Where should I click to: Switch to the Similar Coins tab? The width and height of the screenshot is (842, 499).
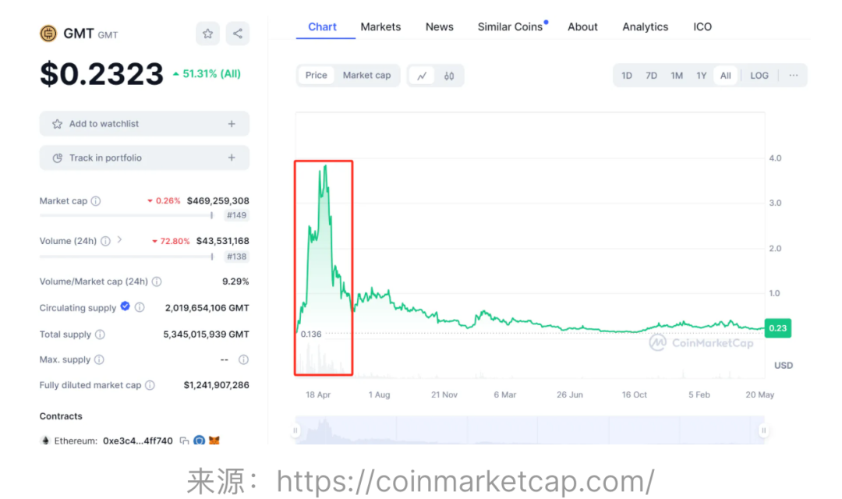point(510,27)
